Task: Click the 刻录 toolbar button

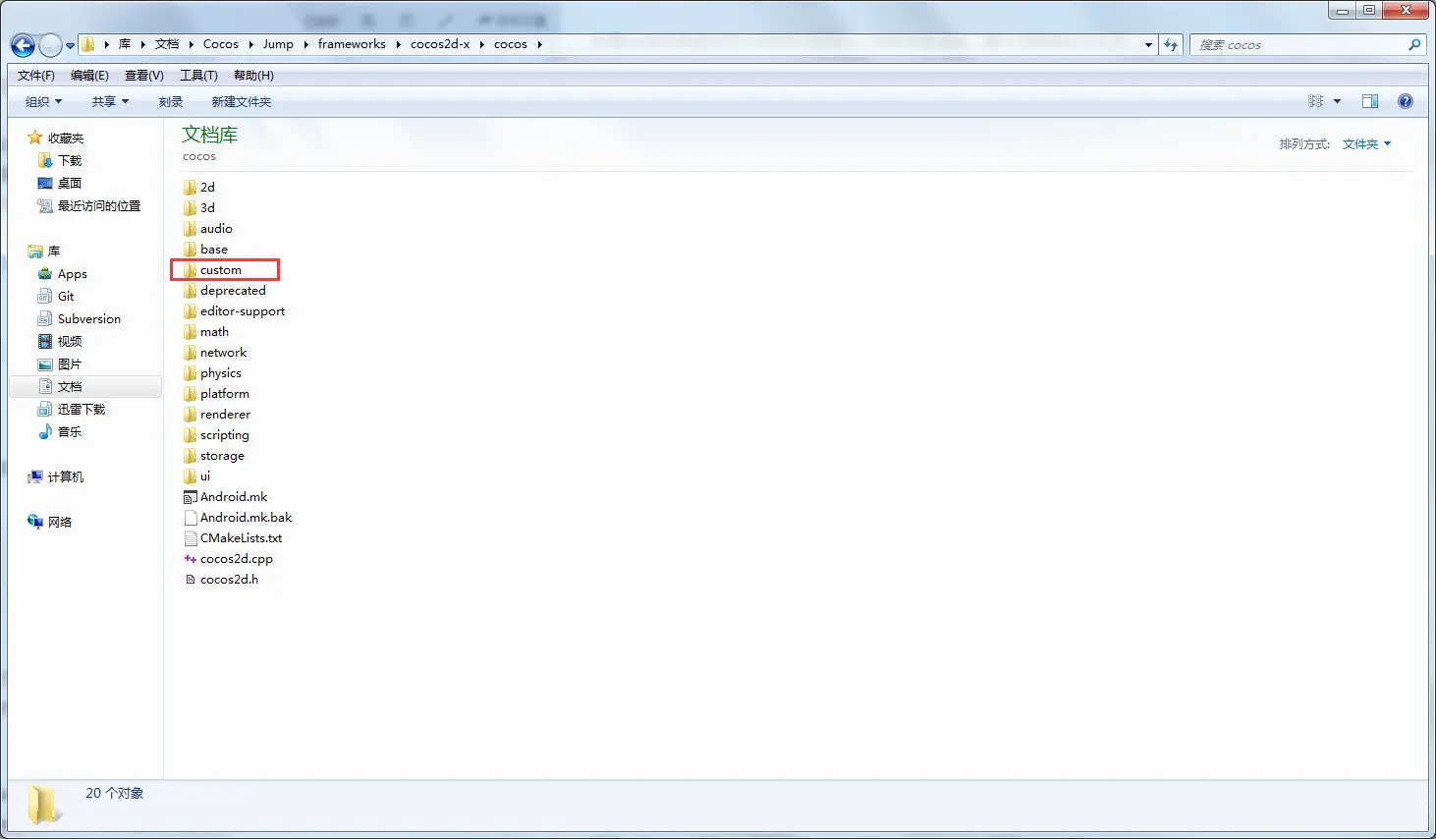Action: pos(171,101)
